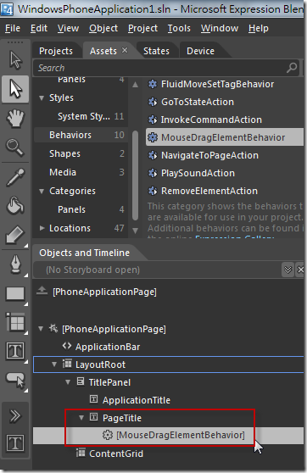Click the Objects and Timeline tab
307x473 pixels.
(84, 253)
